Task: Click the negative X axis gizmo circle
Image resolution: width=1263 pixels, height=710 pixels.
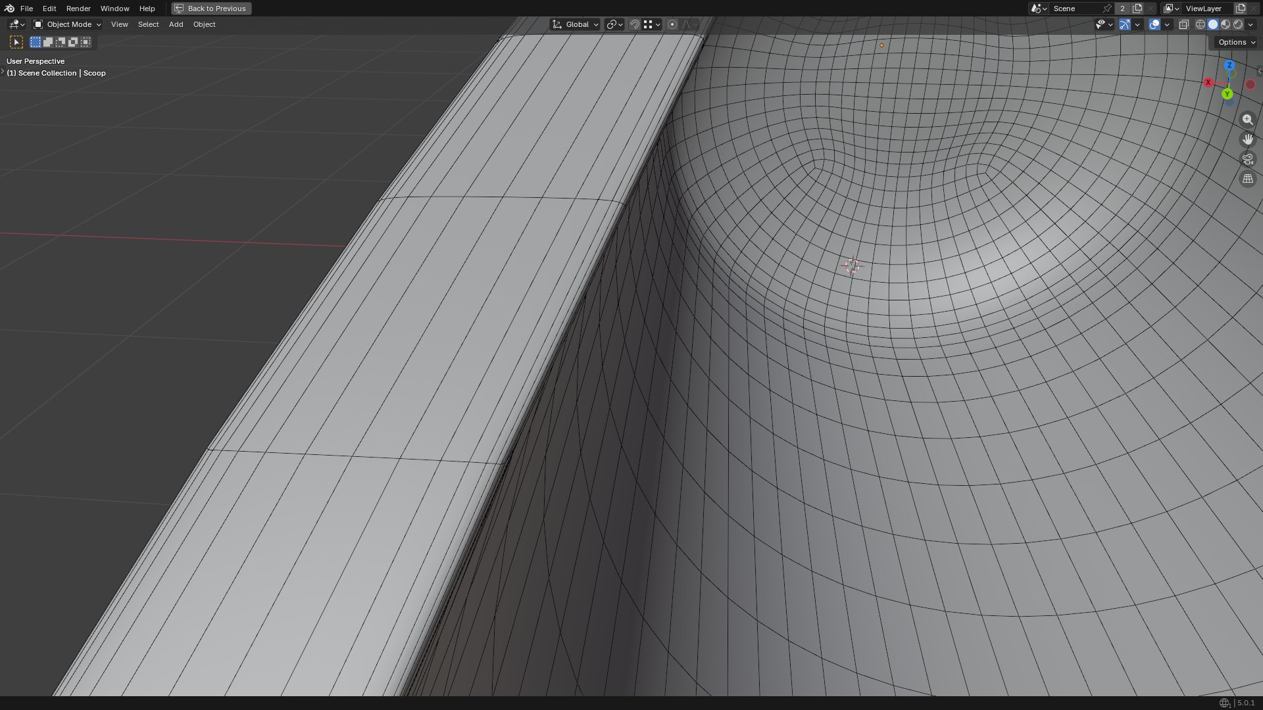Action: tap(1251, 84)
